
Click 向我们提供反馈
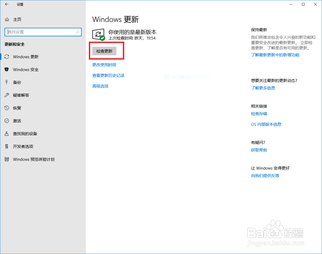265,176
